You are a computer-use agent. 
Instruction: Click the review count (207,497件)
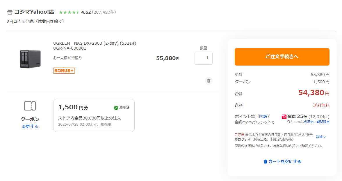[x=104, y=12]
